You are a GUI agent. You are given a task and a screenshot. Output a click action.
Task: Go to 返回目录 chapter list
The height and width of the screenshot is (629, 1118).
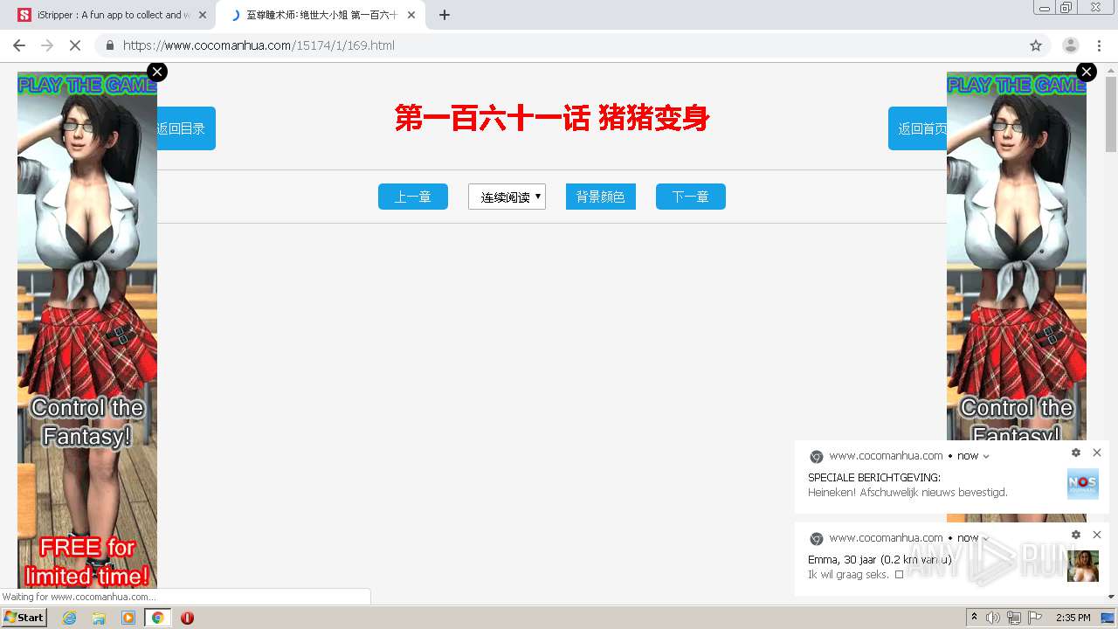click(185, 128)
